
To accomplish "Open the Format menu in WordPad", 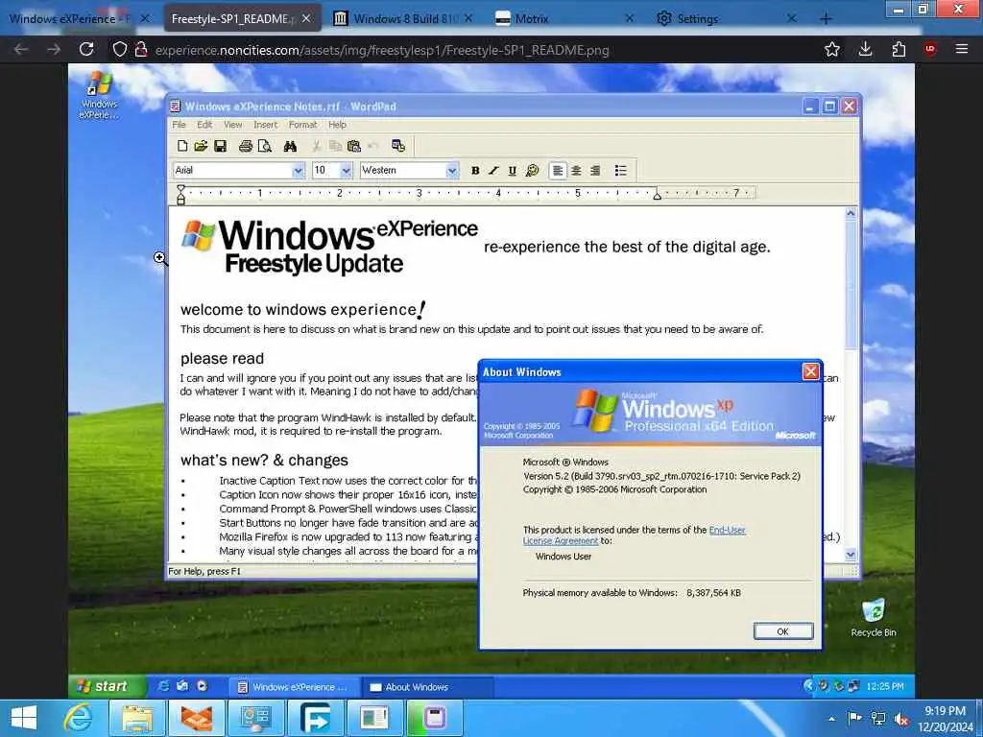I will (302, 125).
